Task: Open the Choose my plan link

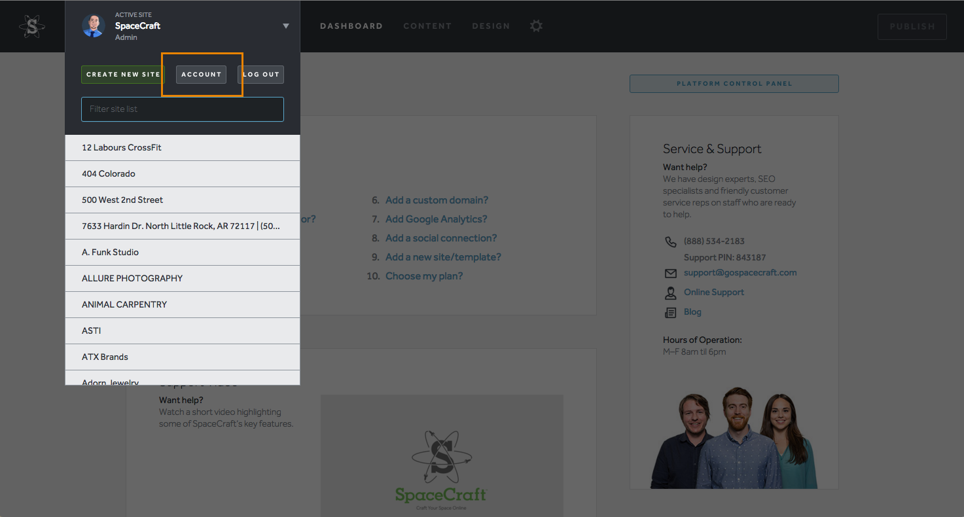Action: pos(424,276)
